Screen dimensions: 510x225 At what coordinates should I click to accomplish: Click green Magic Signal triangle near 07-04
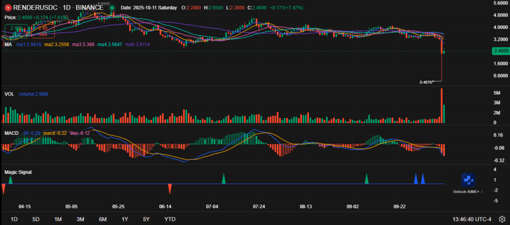pyautogui.click(x=224, y=179)
